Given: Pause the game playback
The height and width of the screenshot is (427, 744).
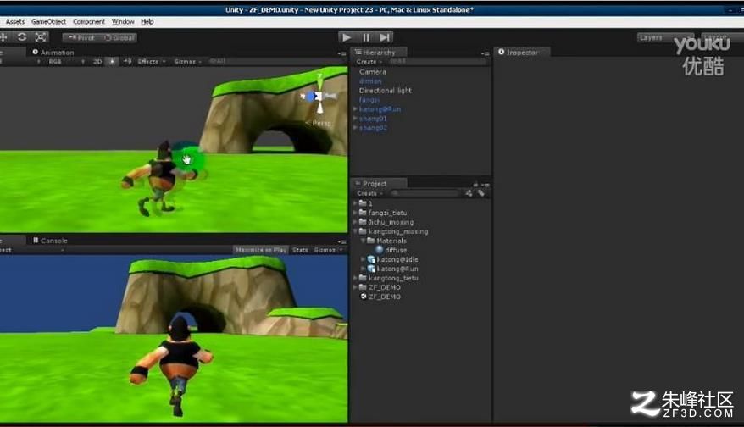Looking at the screenshot, I should (366, 37).
